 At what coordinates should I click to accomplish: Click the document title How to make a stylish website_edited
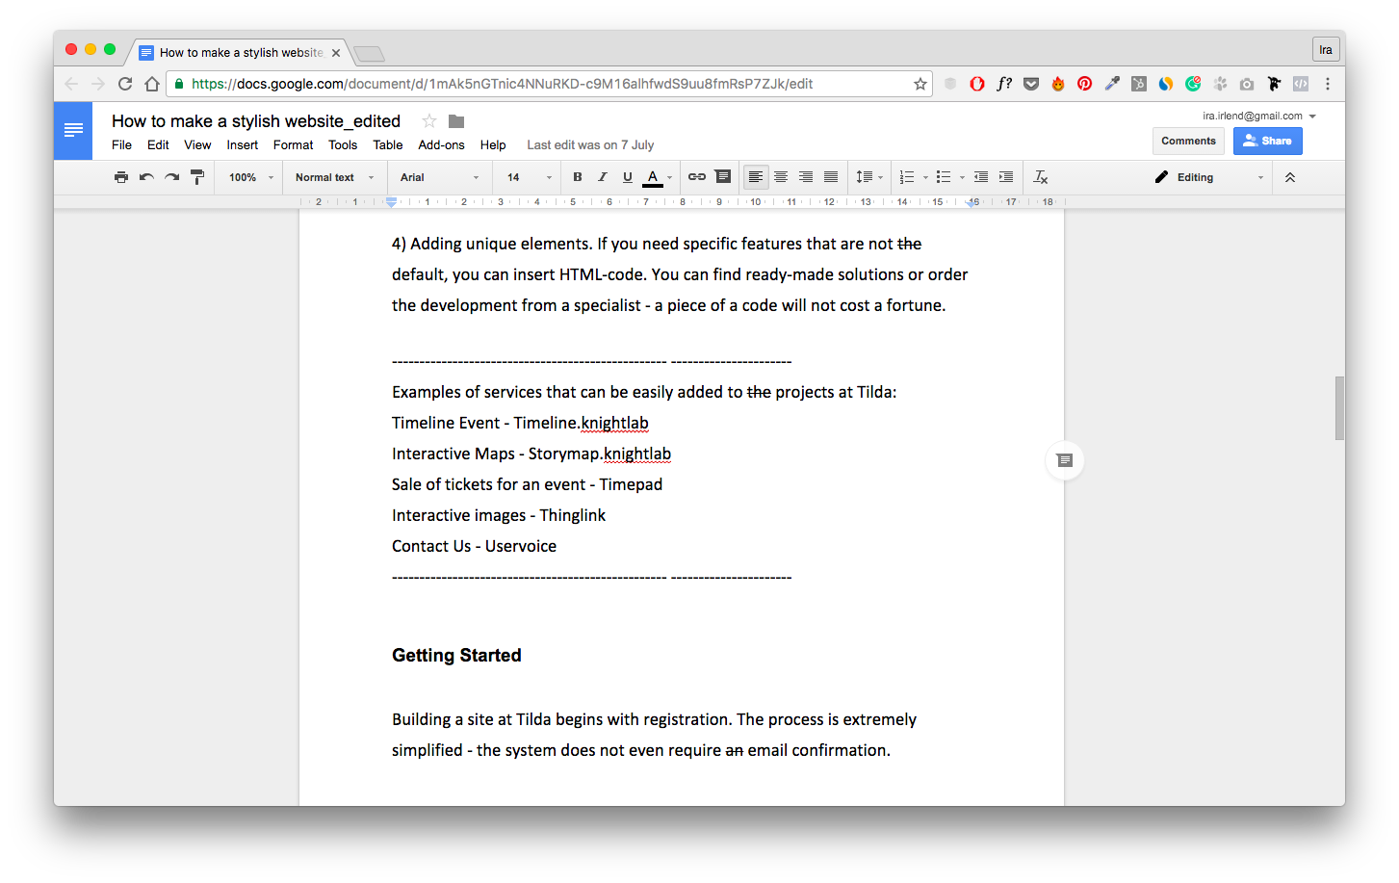(x=256, y=121)
